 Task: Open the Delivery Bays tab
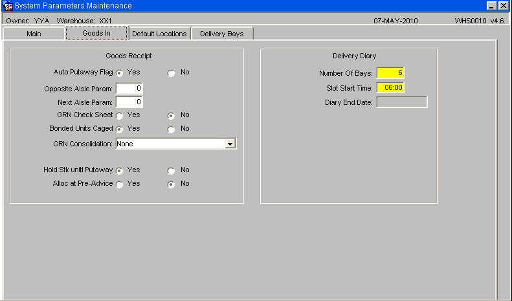(222, 34)
